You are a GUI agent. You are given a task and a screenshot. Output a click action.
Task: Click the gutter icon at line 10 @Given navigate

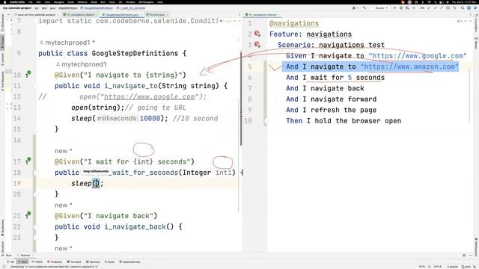pyautogui.click(x=28, y=74)
